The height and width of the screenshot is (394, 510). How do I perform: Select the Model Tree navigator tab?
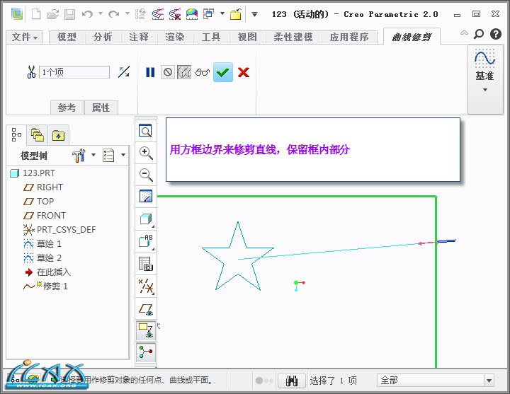pos(16,134)
